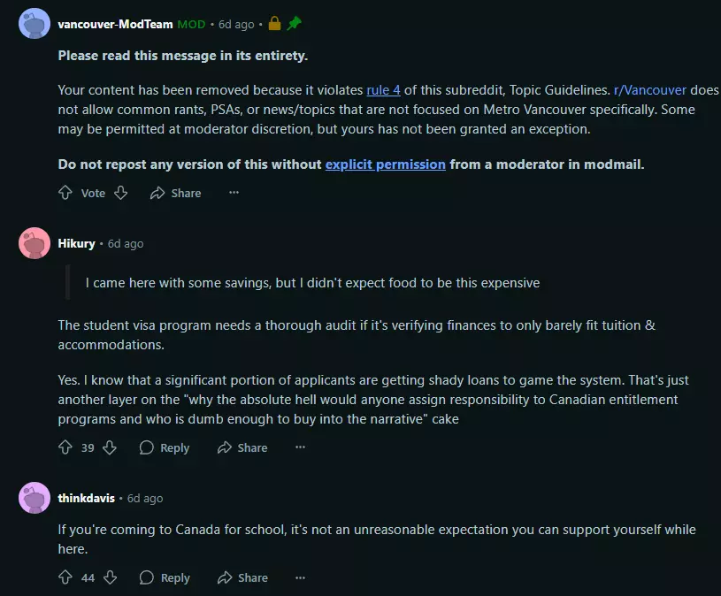The image size is (721, 596).
Task: Open three-dot menu on Hikury's comment
Action: coord(300,447)
